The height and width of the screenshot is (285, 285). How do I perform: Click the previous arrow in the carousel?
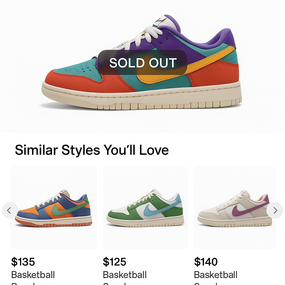(x=9, y=210)
